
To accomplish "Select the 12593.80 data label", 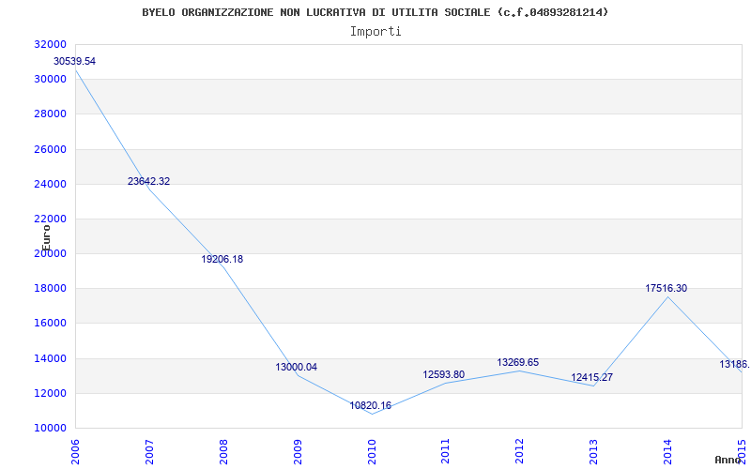I will [x=443, y=374].
